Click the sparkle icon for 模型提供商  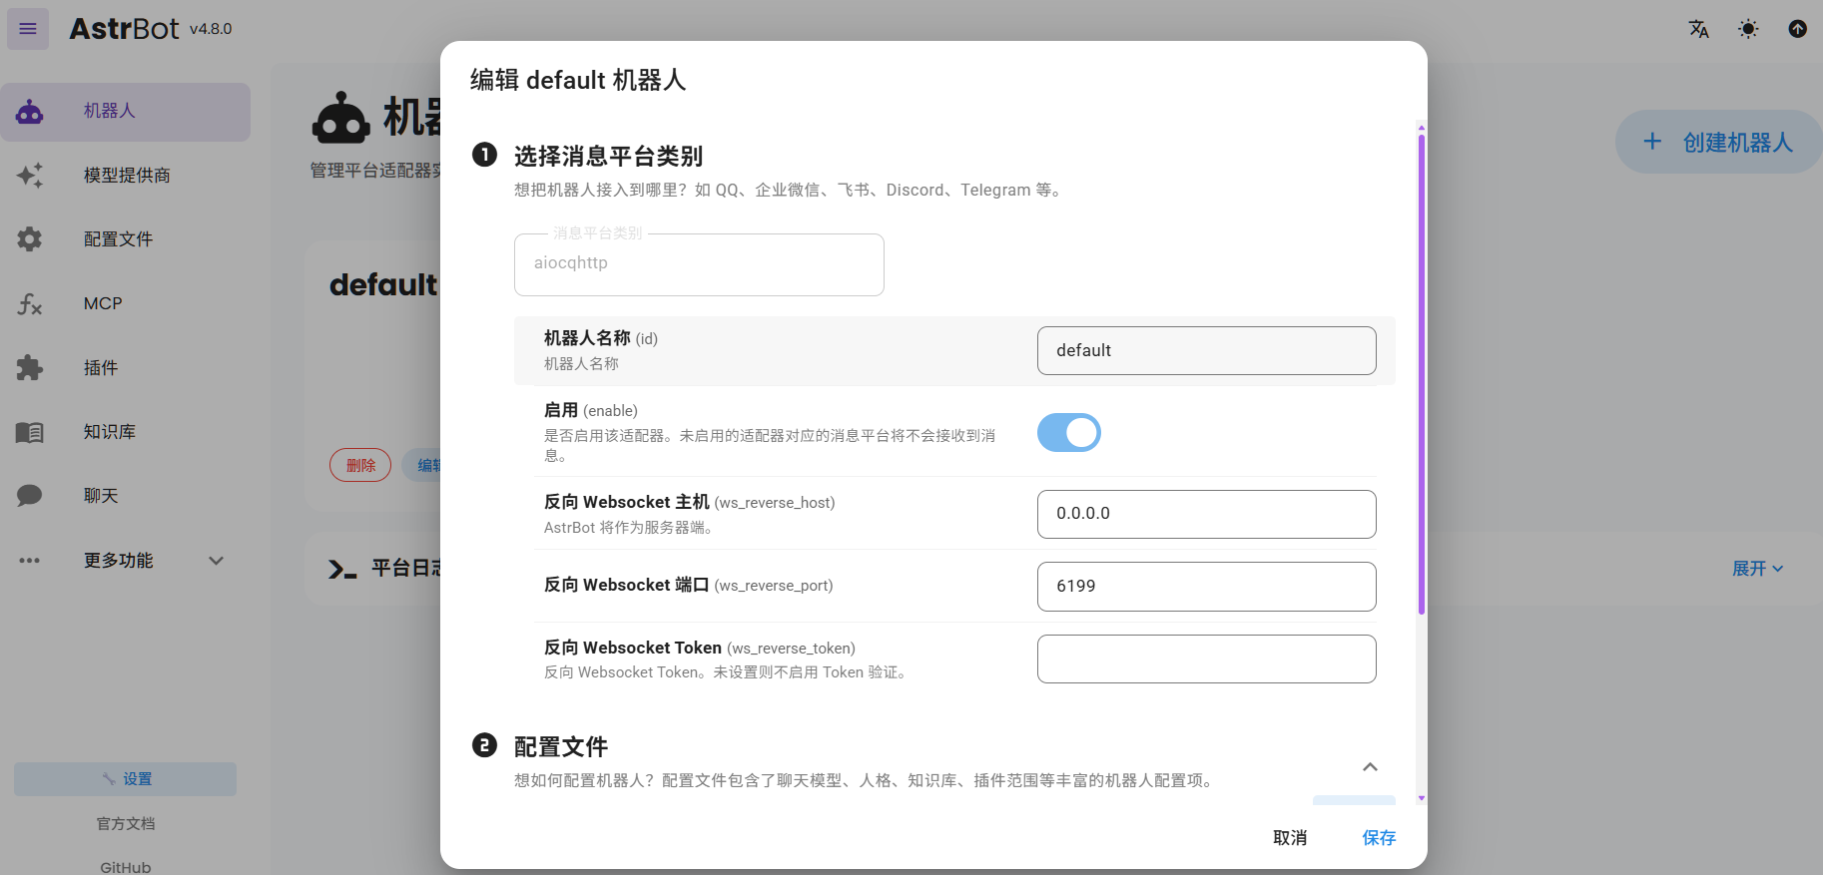30,176
